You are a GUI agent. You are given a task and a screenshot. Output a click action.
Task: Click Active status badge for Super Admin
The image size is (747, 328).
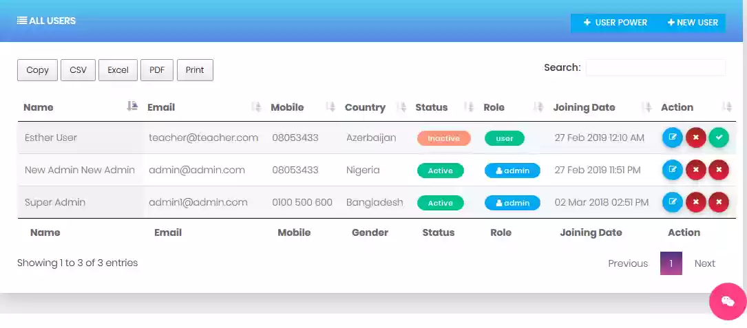point(440,203)
